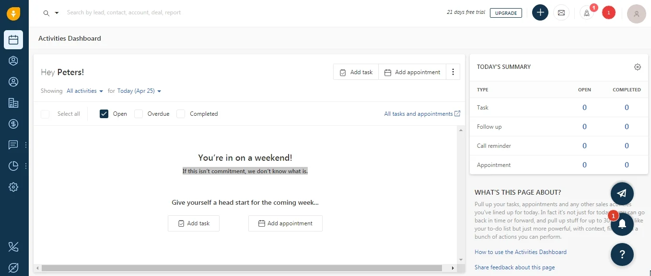Open the All activities dropdown
Viewport: 651px width, 276px height.
point(85,91)
